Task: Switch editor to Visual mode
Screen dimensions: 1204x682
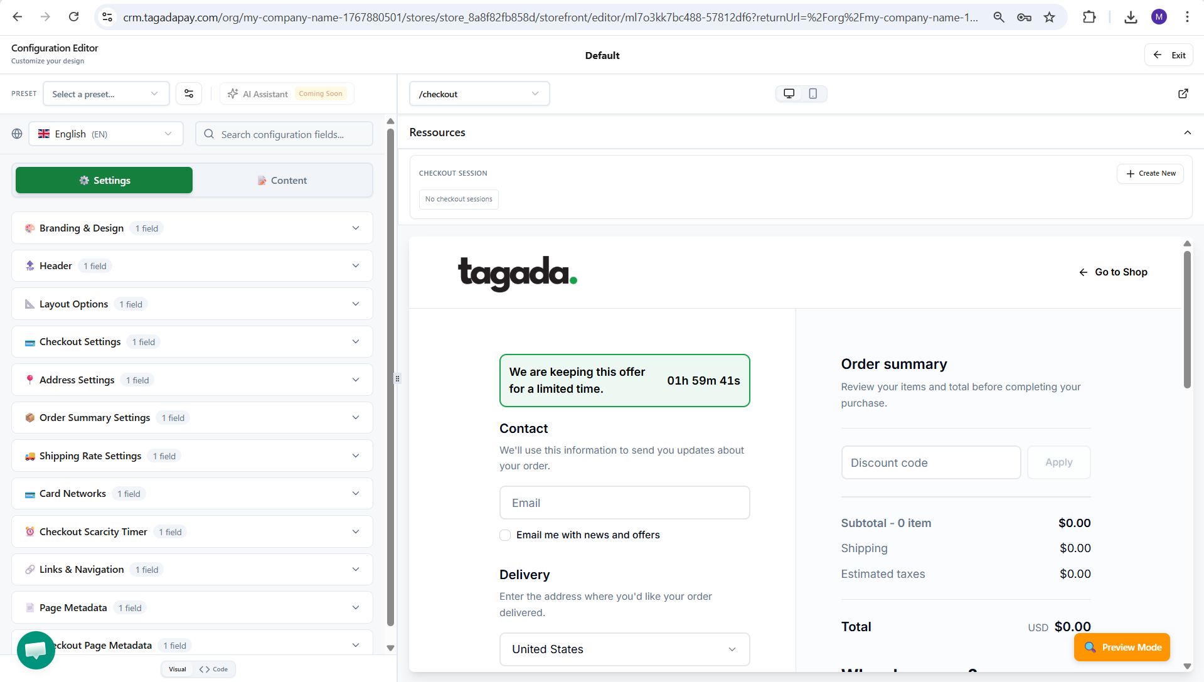Action: (x=178, y=669)
